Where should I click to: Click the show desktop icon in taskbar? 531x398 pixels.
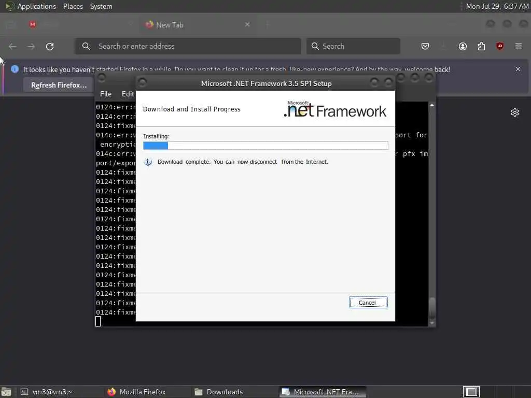point(6,392)
